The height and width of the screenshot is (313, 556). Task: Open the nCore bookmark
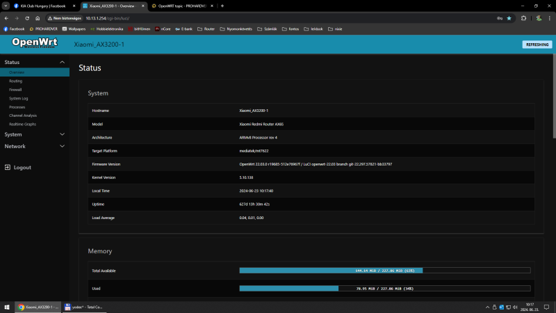pyautogui.click(x=163, y=29)
